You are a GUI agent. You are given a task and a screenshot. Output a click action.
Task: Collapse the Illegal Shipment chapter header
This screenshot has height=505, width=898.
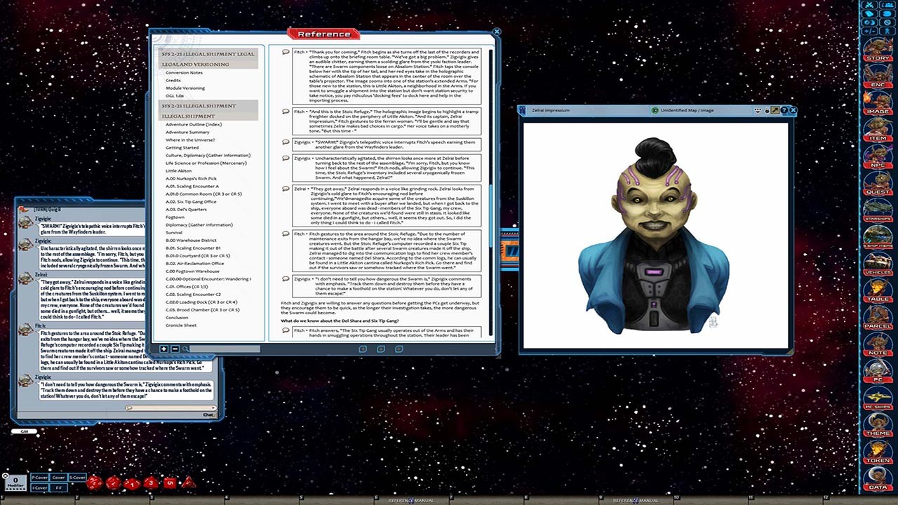pos(208,111)
